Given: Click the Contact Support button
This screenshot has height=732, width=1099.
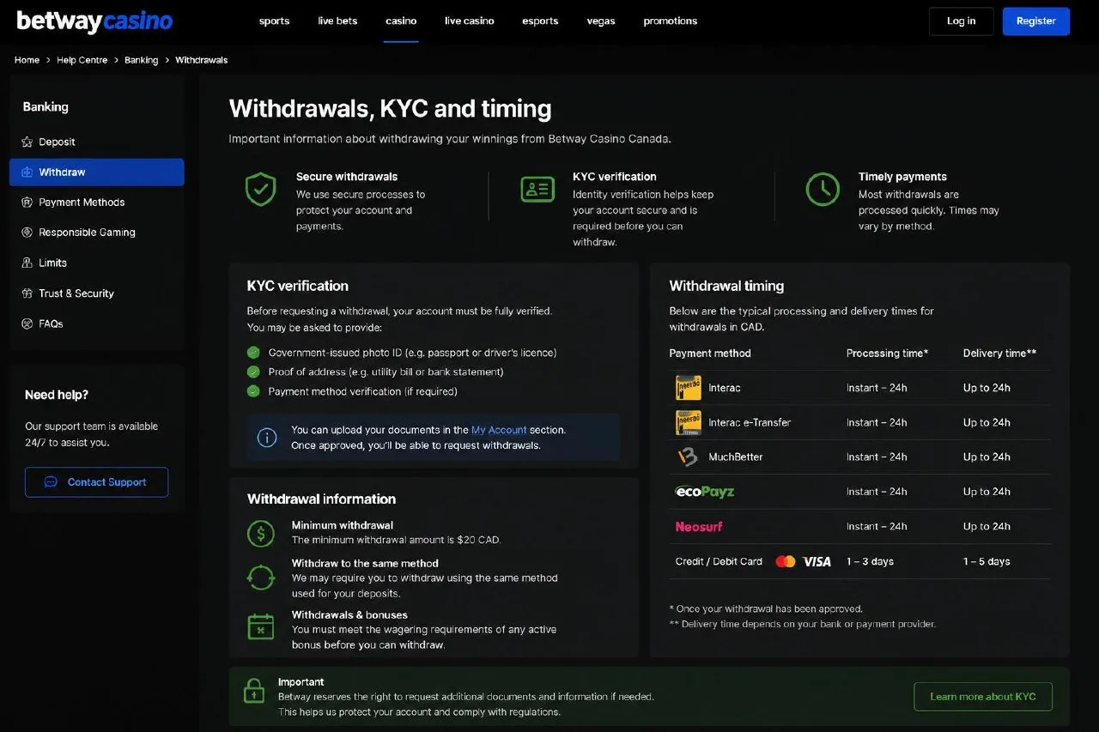Looking at the screenshot, I should (96, 482).
